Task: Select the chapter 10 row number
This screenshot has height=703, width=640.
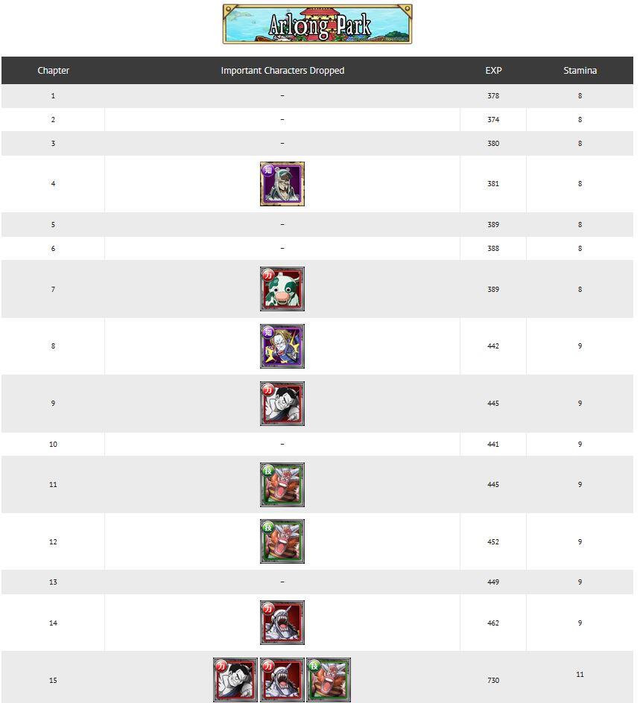Action: coord(53,445)
